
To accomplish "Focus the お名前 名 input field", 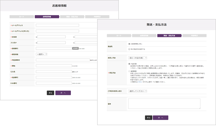I will point(86,37).
